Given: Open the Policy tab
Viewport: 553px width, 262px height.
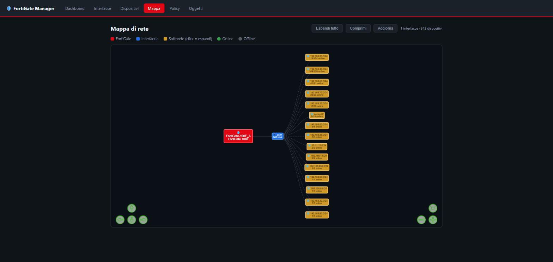Looking at the screenshot, I should (x=175, y=8).
